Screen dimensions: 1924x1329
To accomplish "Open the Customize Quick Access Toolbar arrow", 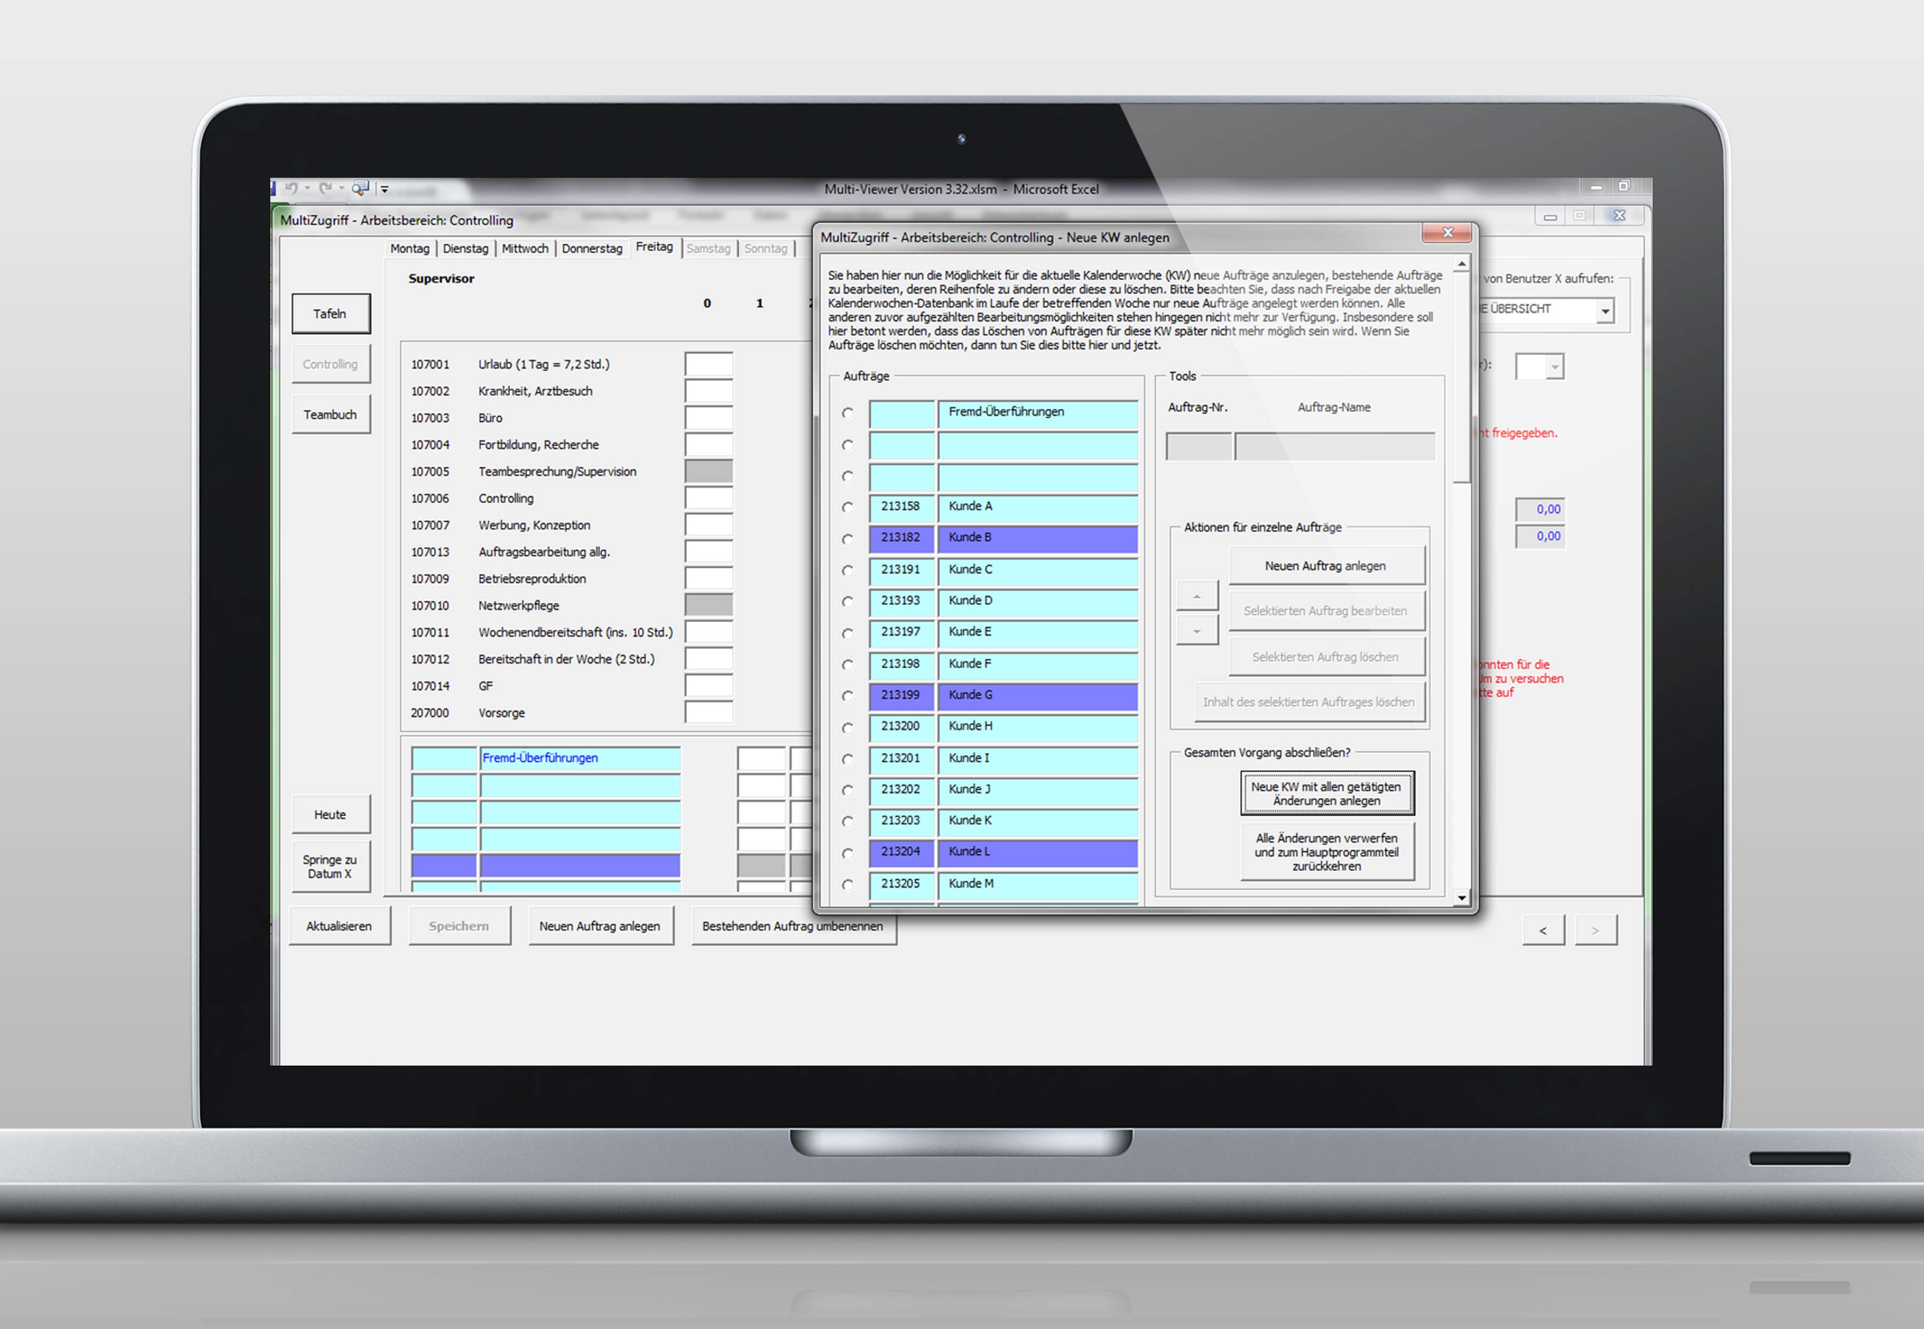I will pos(385,190).
